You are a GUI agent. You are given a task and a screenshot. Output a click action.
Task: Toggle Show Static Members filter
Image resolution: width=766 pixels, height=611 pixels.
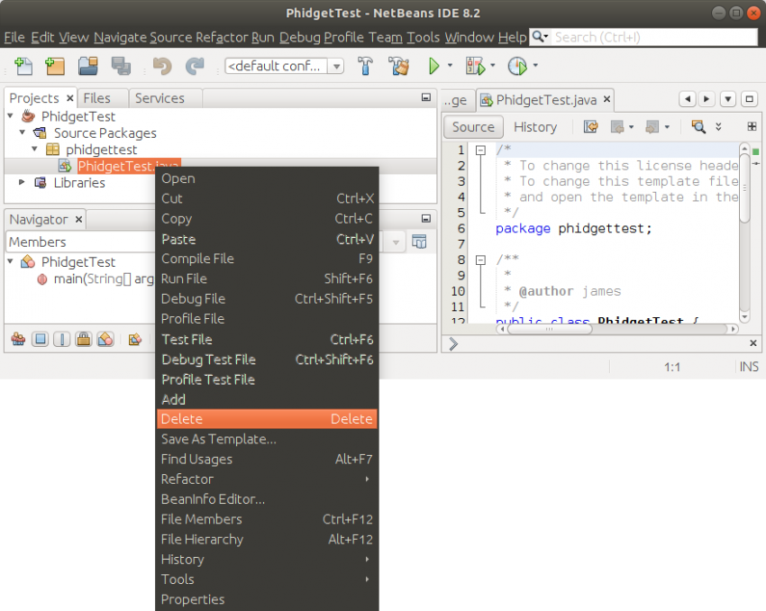coord(61,339)
